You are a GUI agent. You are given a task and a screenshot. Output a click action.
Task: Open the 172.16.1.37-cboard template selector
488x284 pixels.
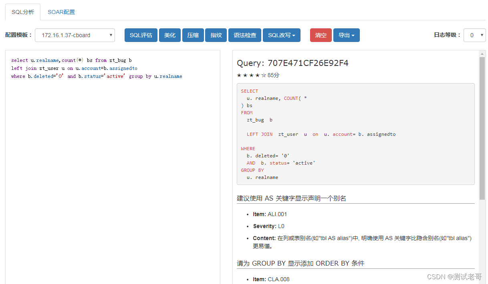click(75, 35)
